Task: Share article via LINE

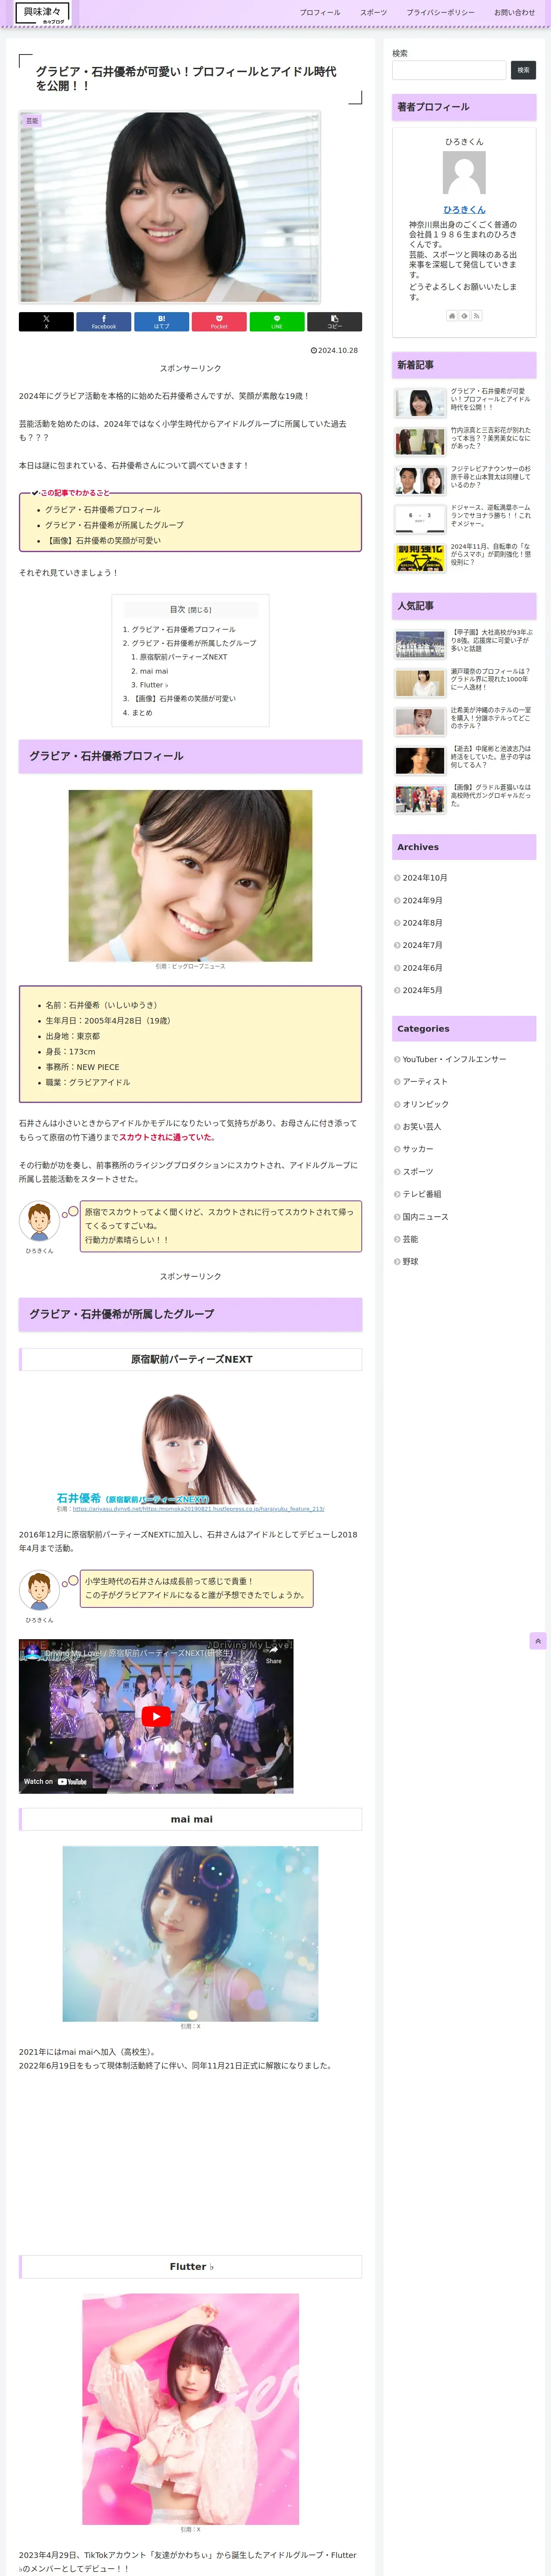Action: (277, 321)
